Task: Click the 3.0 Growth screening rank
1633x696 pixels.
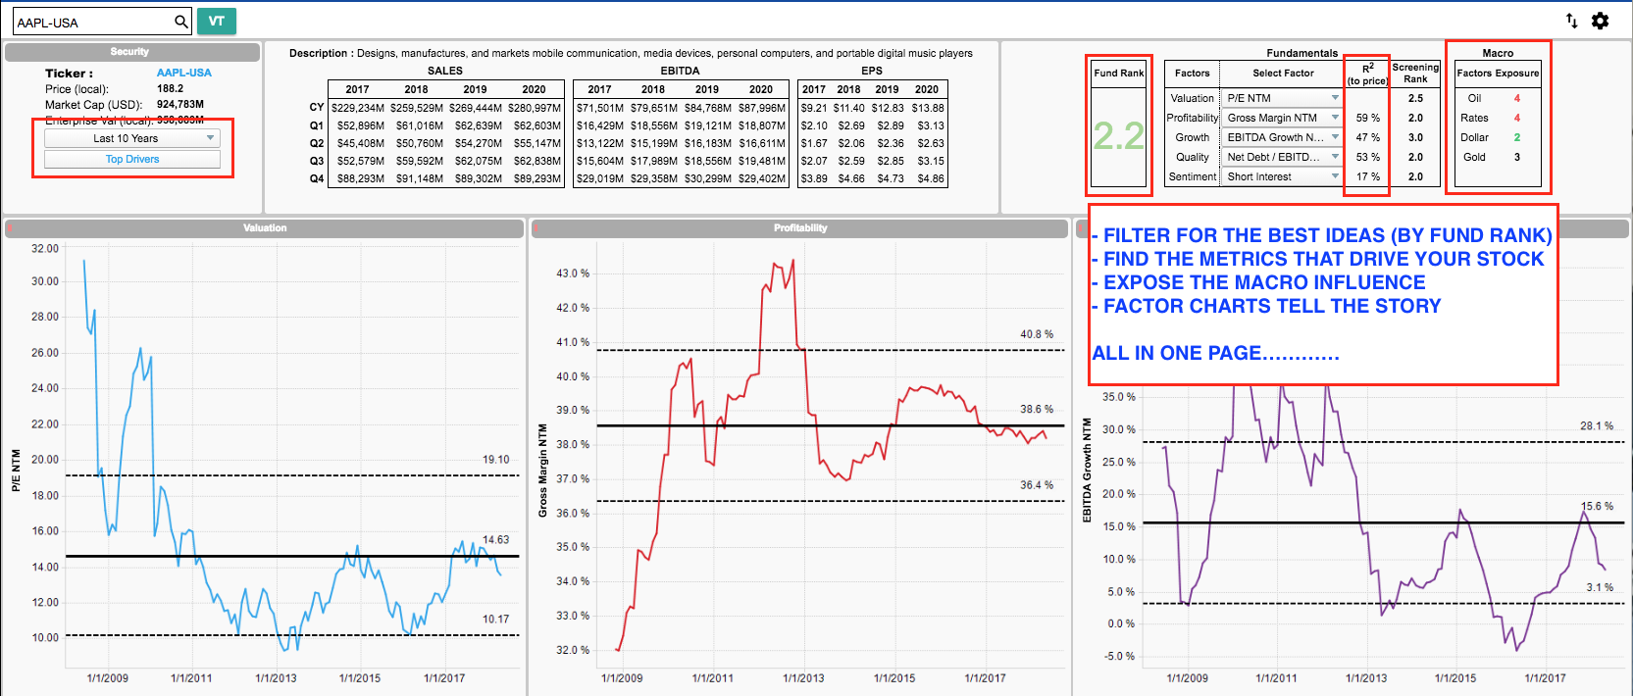Action: pyautogui.click(x=1415, y=137)
